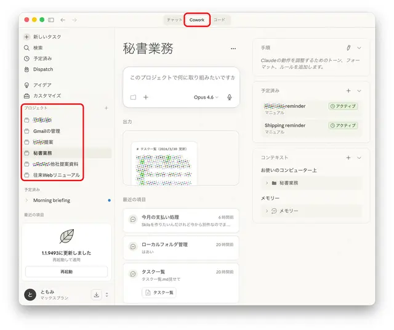Collapse the 手順 panel chevron
This screenshot has height=330, width=394.
[359, 48]
